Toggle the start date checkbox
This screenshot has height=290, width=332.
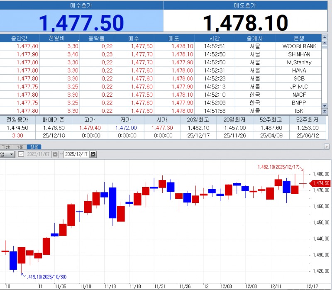(x=21, y=154)
